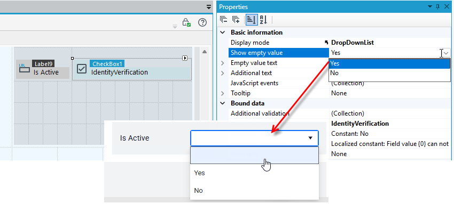454x204 pixels.
Task: Open Properties panel options arrow
Action: tap(429, 7)
